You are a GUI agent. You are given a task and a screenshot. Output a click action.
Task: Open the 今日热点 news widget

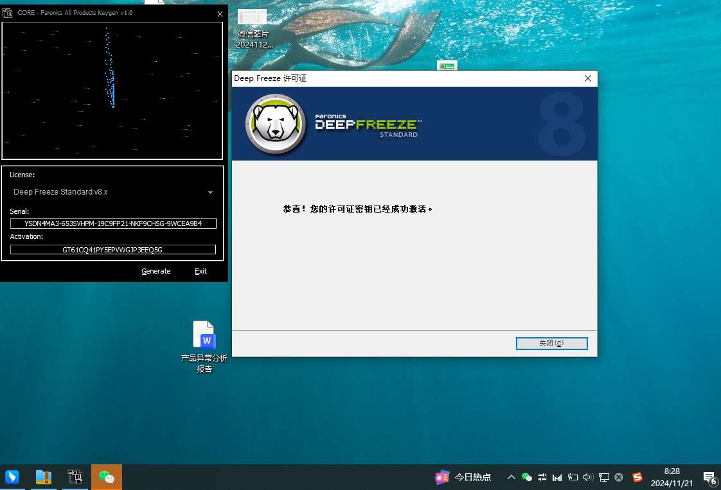point(463,477)
